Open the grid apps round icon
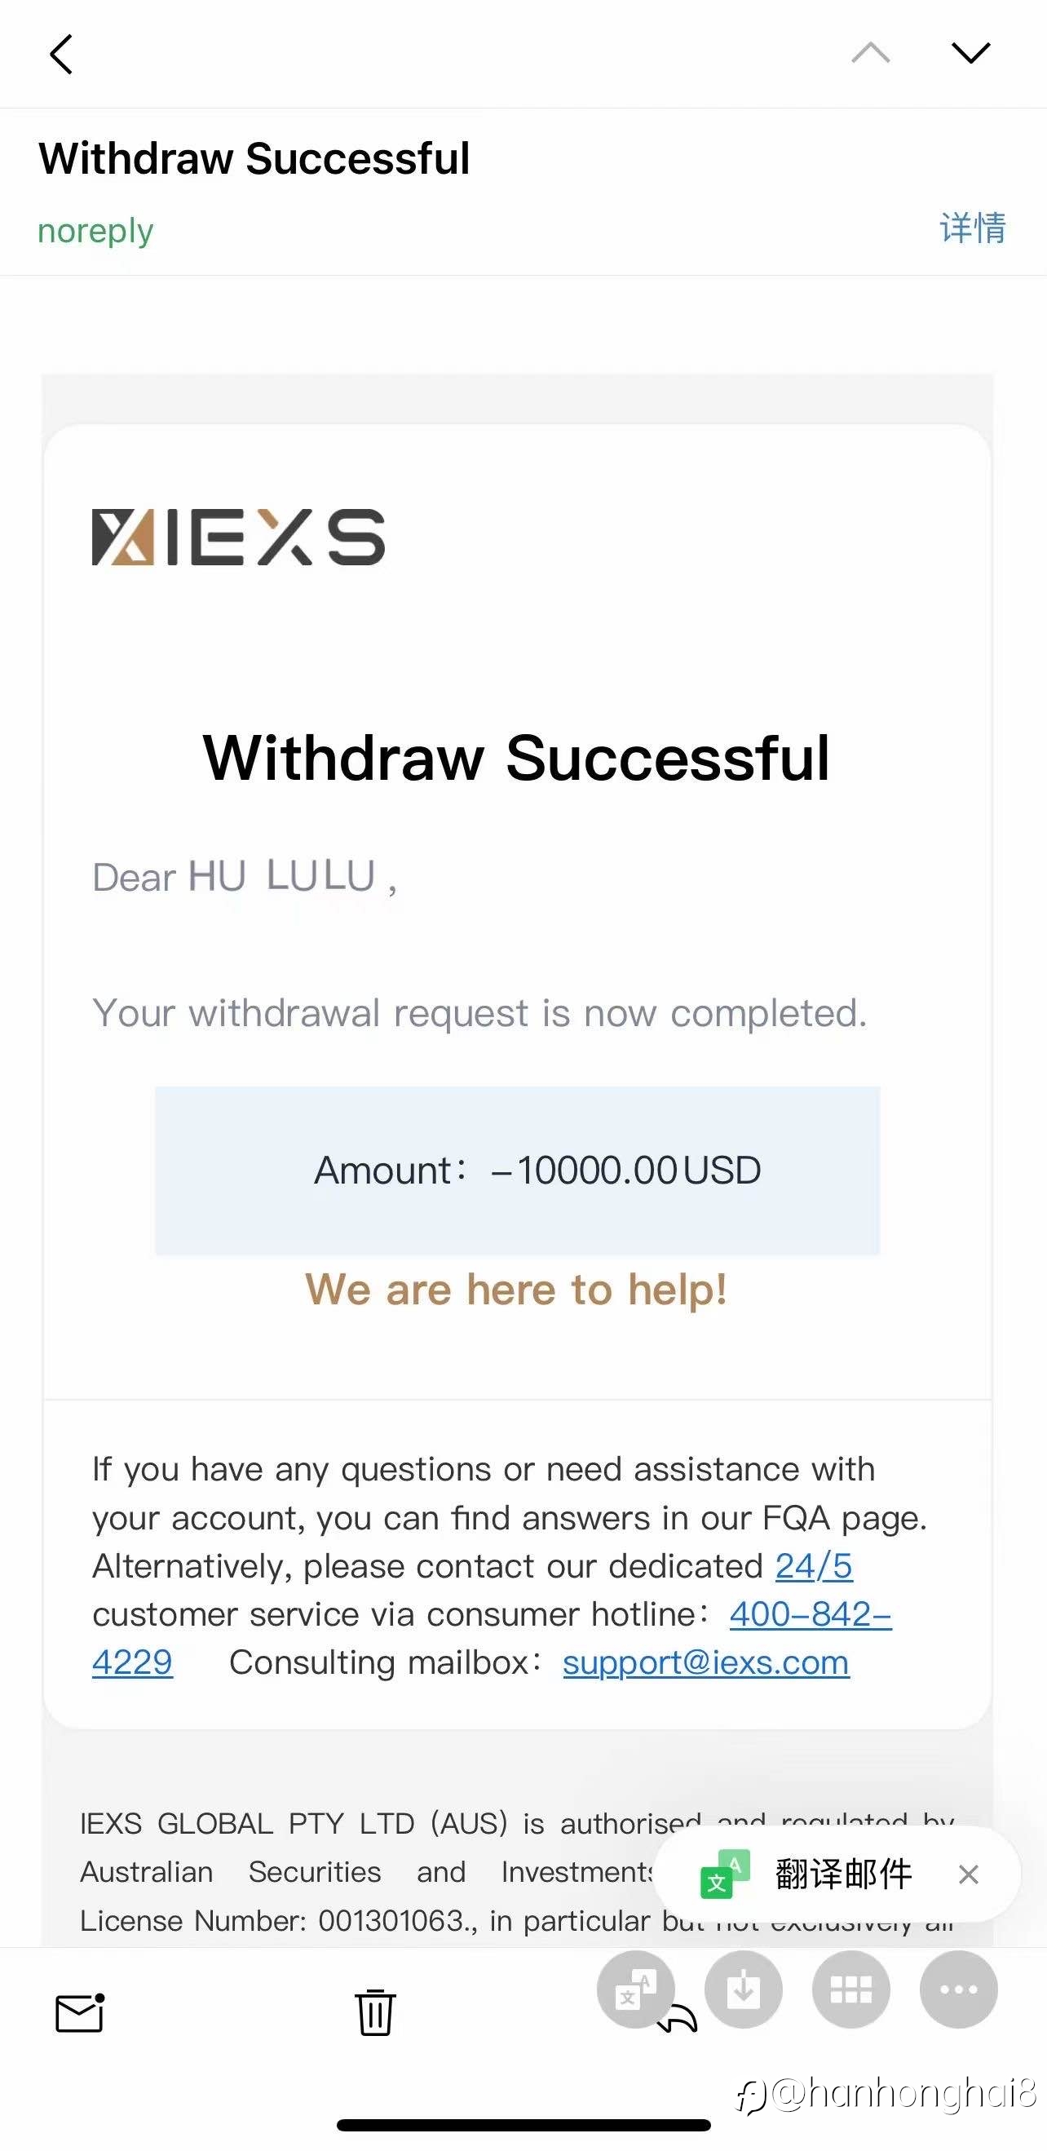The image size is (1047, 2151). (x=850, y=1989)
